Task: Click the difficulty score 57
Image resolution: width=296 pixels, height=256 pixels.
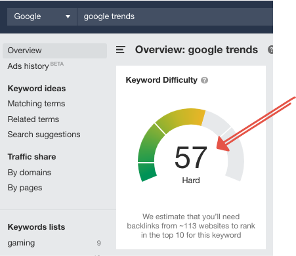Action: [191, 157]
